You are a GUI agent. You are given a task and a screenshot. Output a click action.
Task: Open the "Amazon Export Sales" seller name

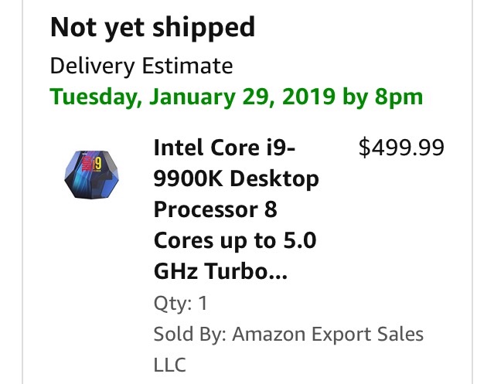pos(328,334)
